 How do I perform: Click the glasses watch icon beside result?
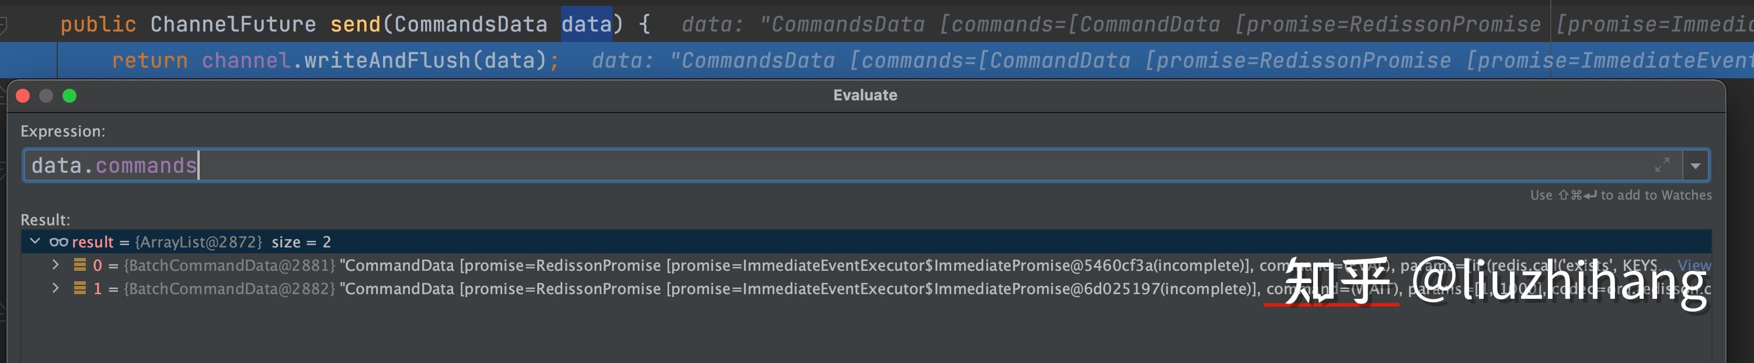58,242
